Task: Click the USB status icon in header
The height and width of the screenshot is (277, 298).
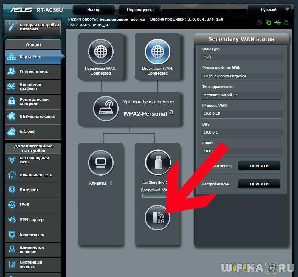Action: pos(278,22)
